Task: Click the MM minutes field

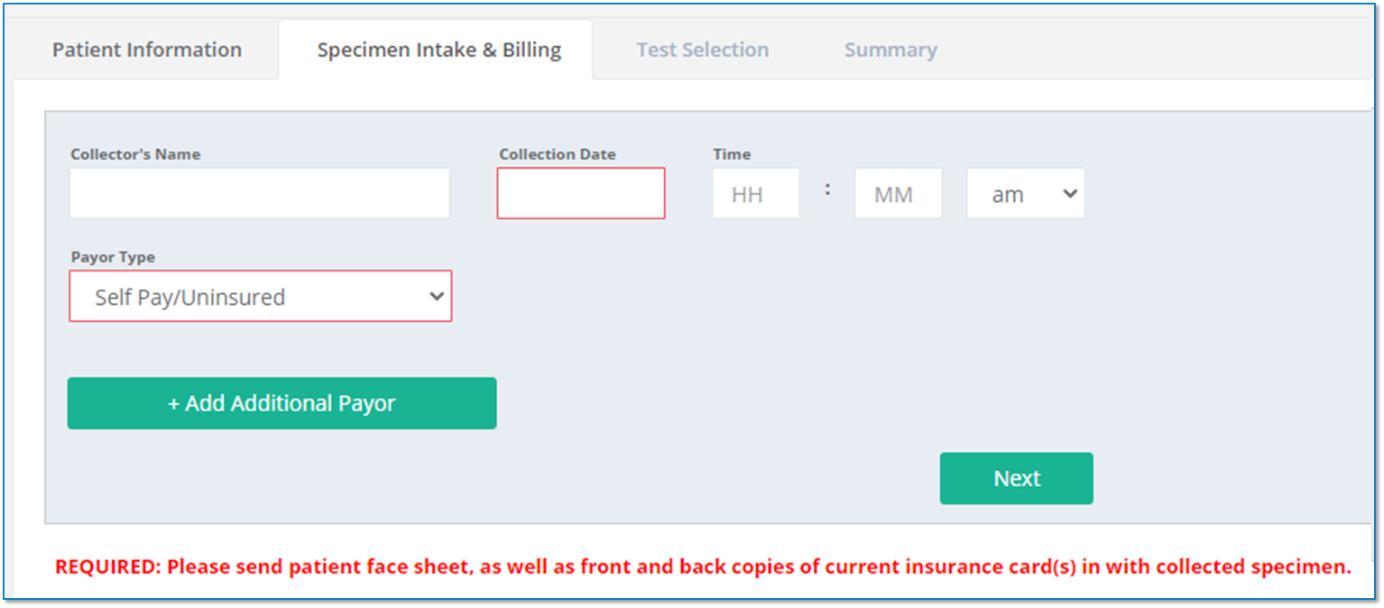Action: point(898,192)
